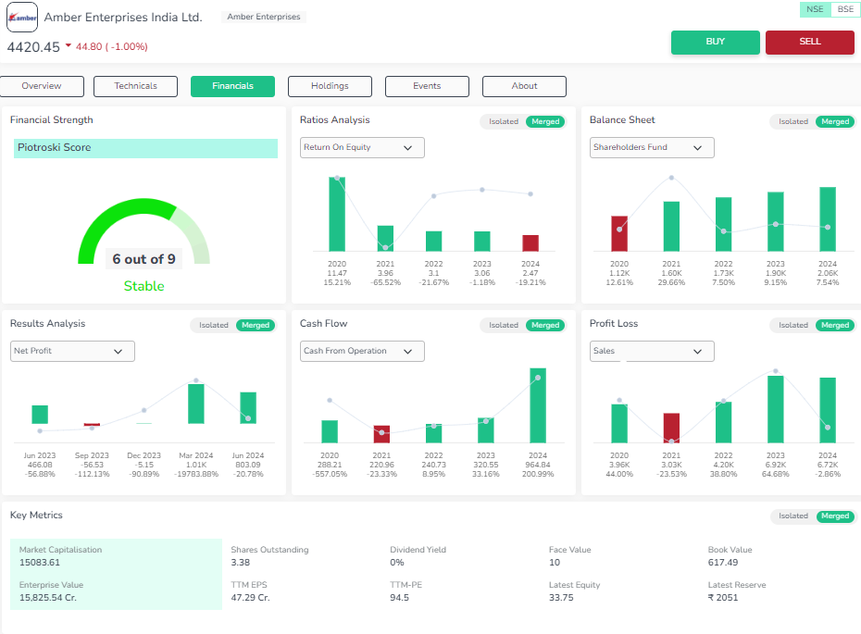The image size is (861, 634).
Task: Click the Mar 2024 bar in Results Analysis
Action: 196,404
